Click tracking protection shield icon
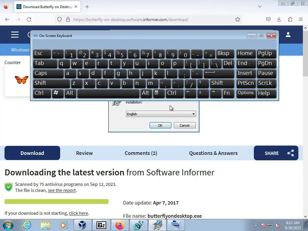 click(x=60, y=20)
